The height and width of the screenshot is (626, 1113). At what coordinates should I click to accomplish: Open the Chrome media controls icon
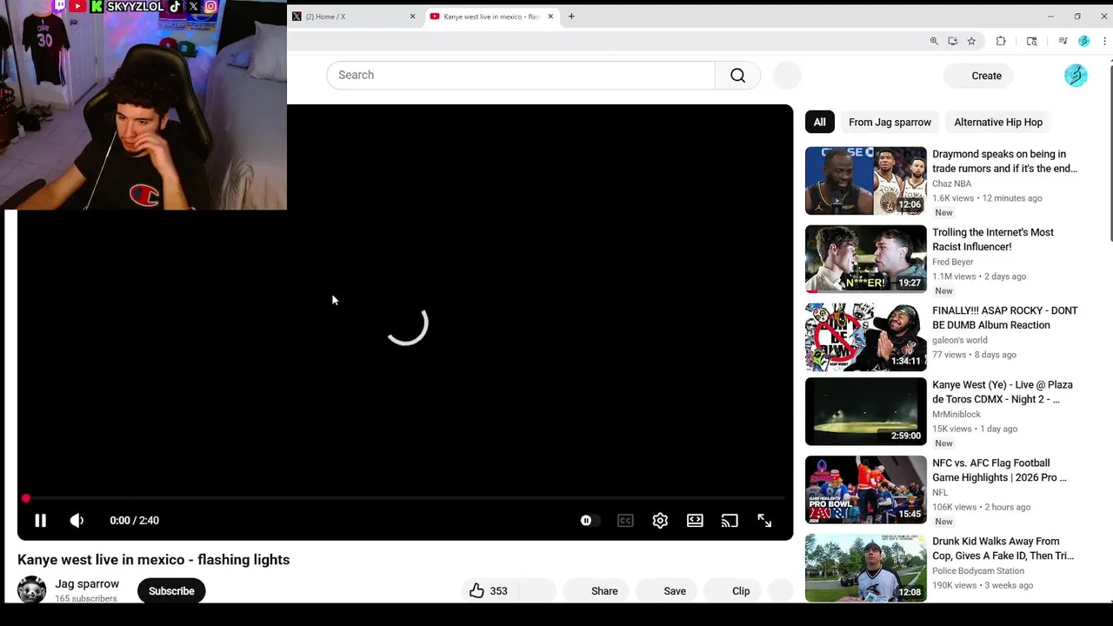coord(1063,41)
